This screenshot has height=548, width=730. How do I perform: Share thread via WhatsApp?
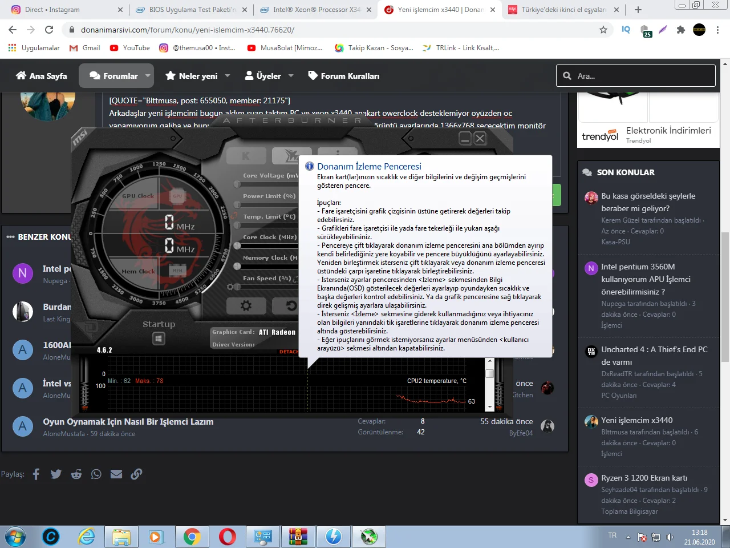coord(96,474)
